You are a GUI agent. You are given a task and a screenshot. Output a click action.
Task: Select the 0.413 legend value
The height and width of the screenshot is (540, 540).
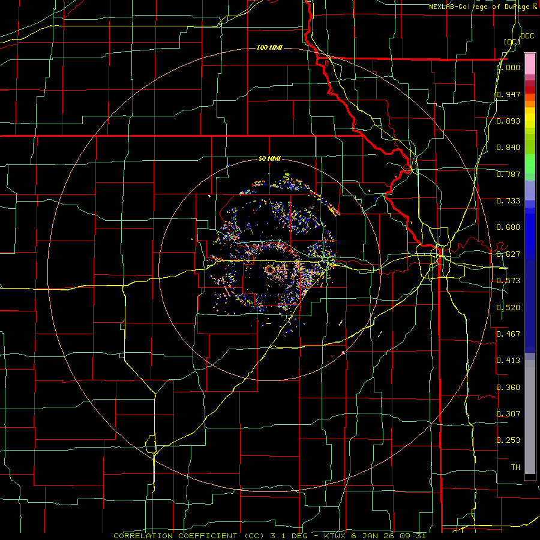point(508,361)
